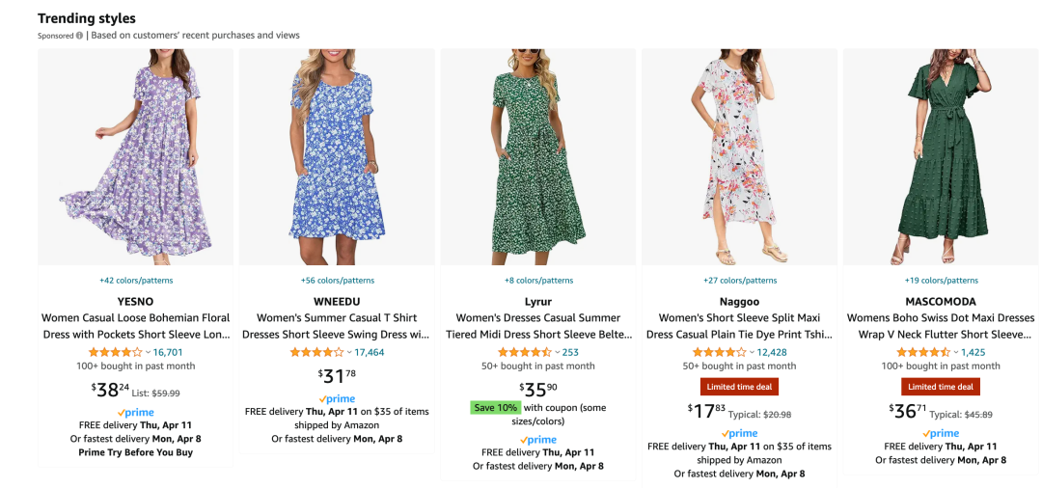Click Prime logo on MASCOMODA listing
The width and height of the screenshot is (1042, 488).
pyautogui.click(x=941, y=434)
